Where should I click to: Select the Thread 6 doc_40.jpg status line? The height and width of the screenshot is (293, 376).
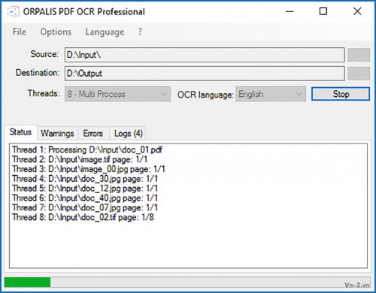[x=85, y=198]
